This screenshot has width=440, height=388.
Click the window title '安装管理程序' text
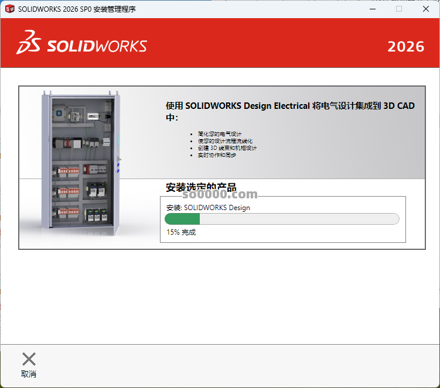coord(114,9)
